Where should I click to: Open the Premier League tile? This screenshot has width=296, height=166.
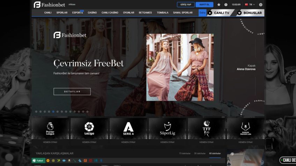(x=50, y=128)
